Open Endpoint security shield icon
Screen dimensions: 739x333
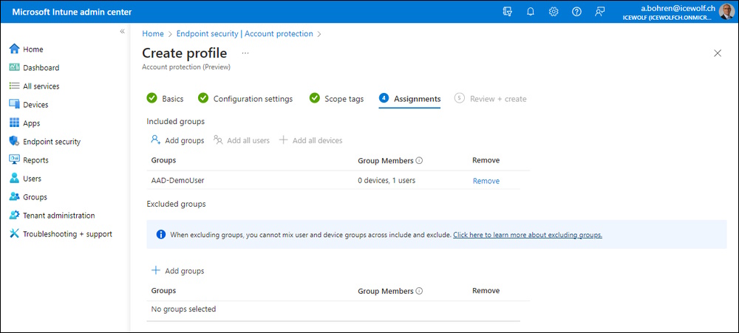[14, 141]
